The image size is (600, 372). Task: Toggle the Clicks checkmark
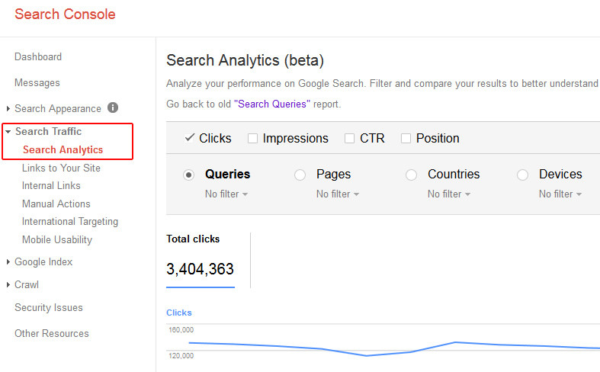coord(190,138)
